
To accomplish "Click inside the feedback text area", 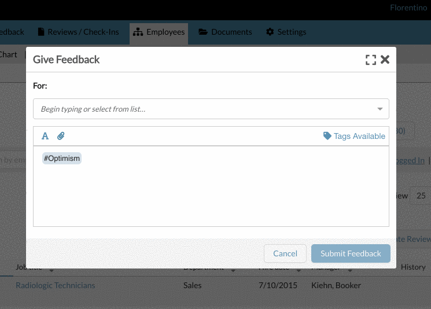I will coord(211,186).
